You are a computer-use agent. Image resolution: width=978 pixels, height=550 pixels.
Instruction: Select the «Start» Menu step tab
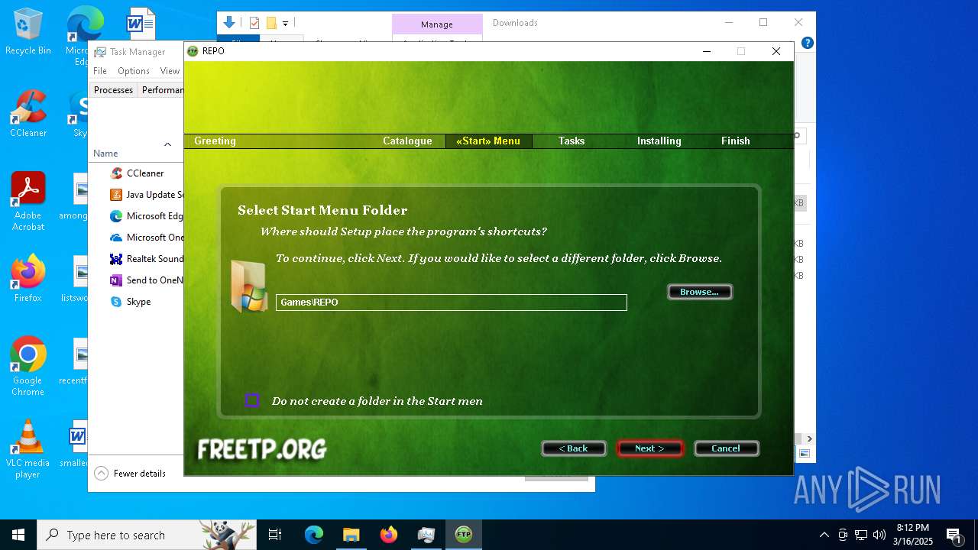click(x=488, y=141)
